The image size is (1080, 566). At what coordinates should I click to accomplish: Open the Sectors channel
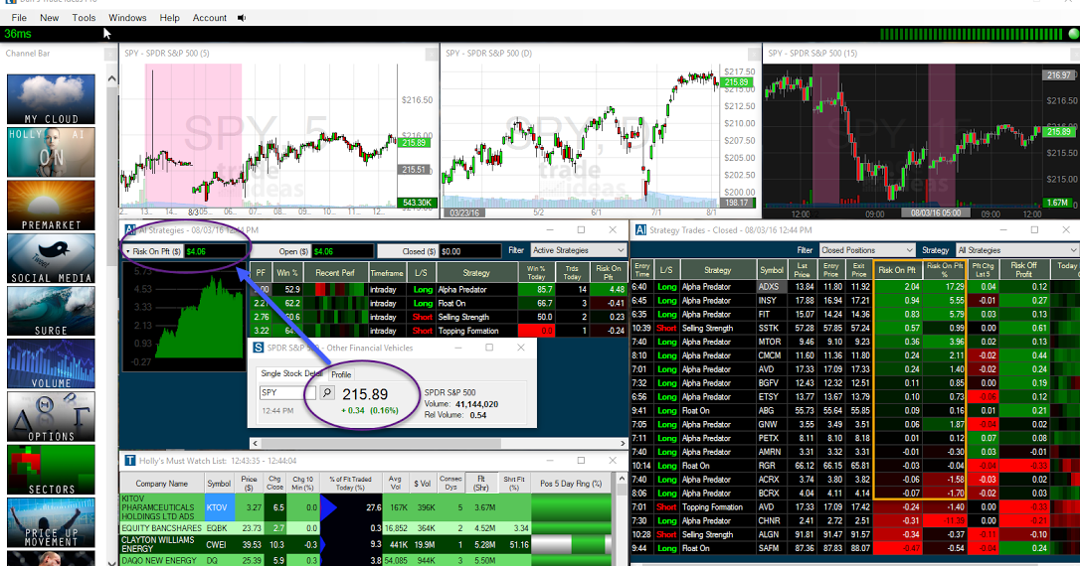coord(51,470)
